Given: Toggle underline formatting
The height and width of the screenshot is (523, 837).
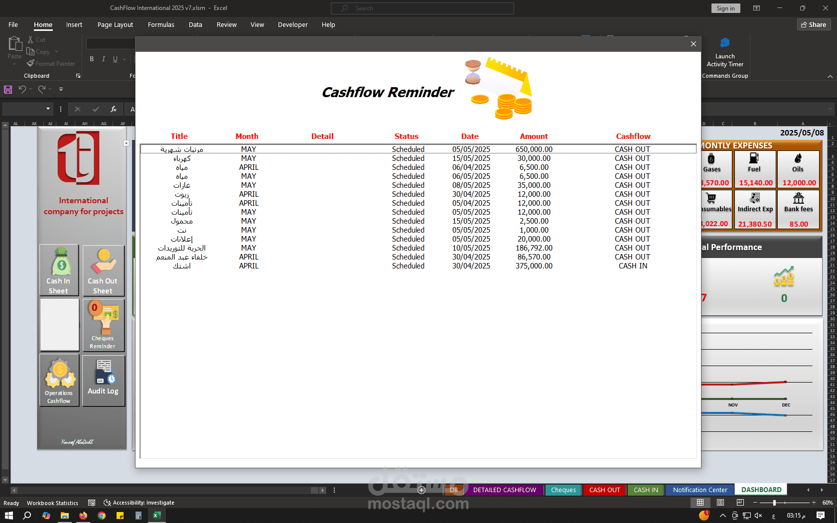Looking at the screenshot, I should pyautogui.click(x=115, y=59).
